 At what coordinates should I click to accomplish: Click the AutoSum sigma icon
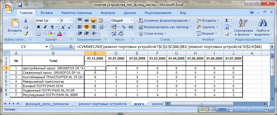coord(227,20)
